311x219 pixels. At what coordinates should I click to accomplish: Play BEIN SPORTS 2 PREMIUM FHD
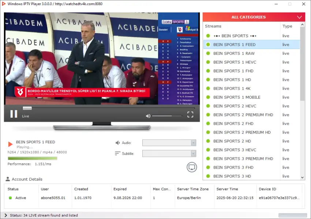point(251,115)
